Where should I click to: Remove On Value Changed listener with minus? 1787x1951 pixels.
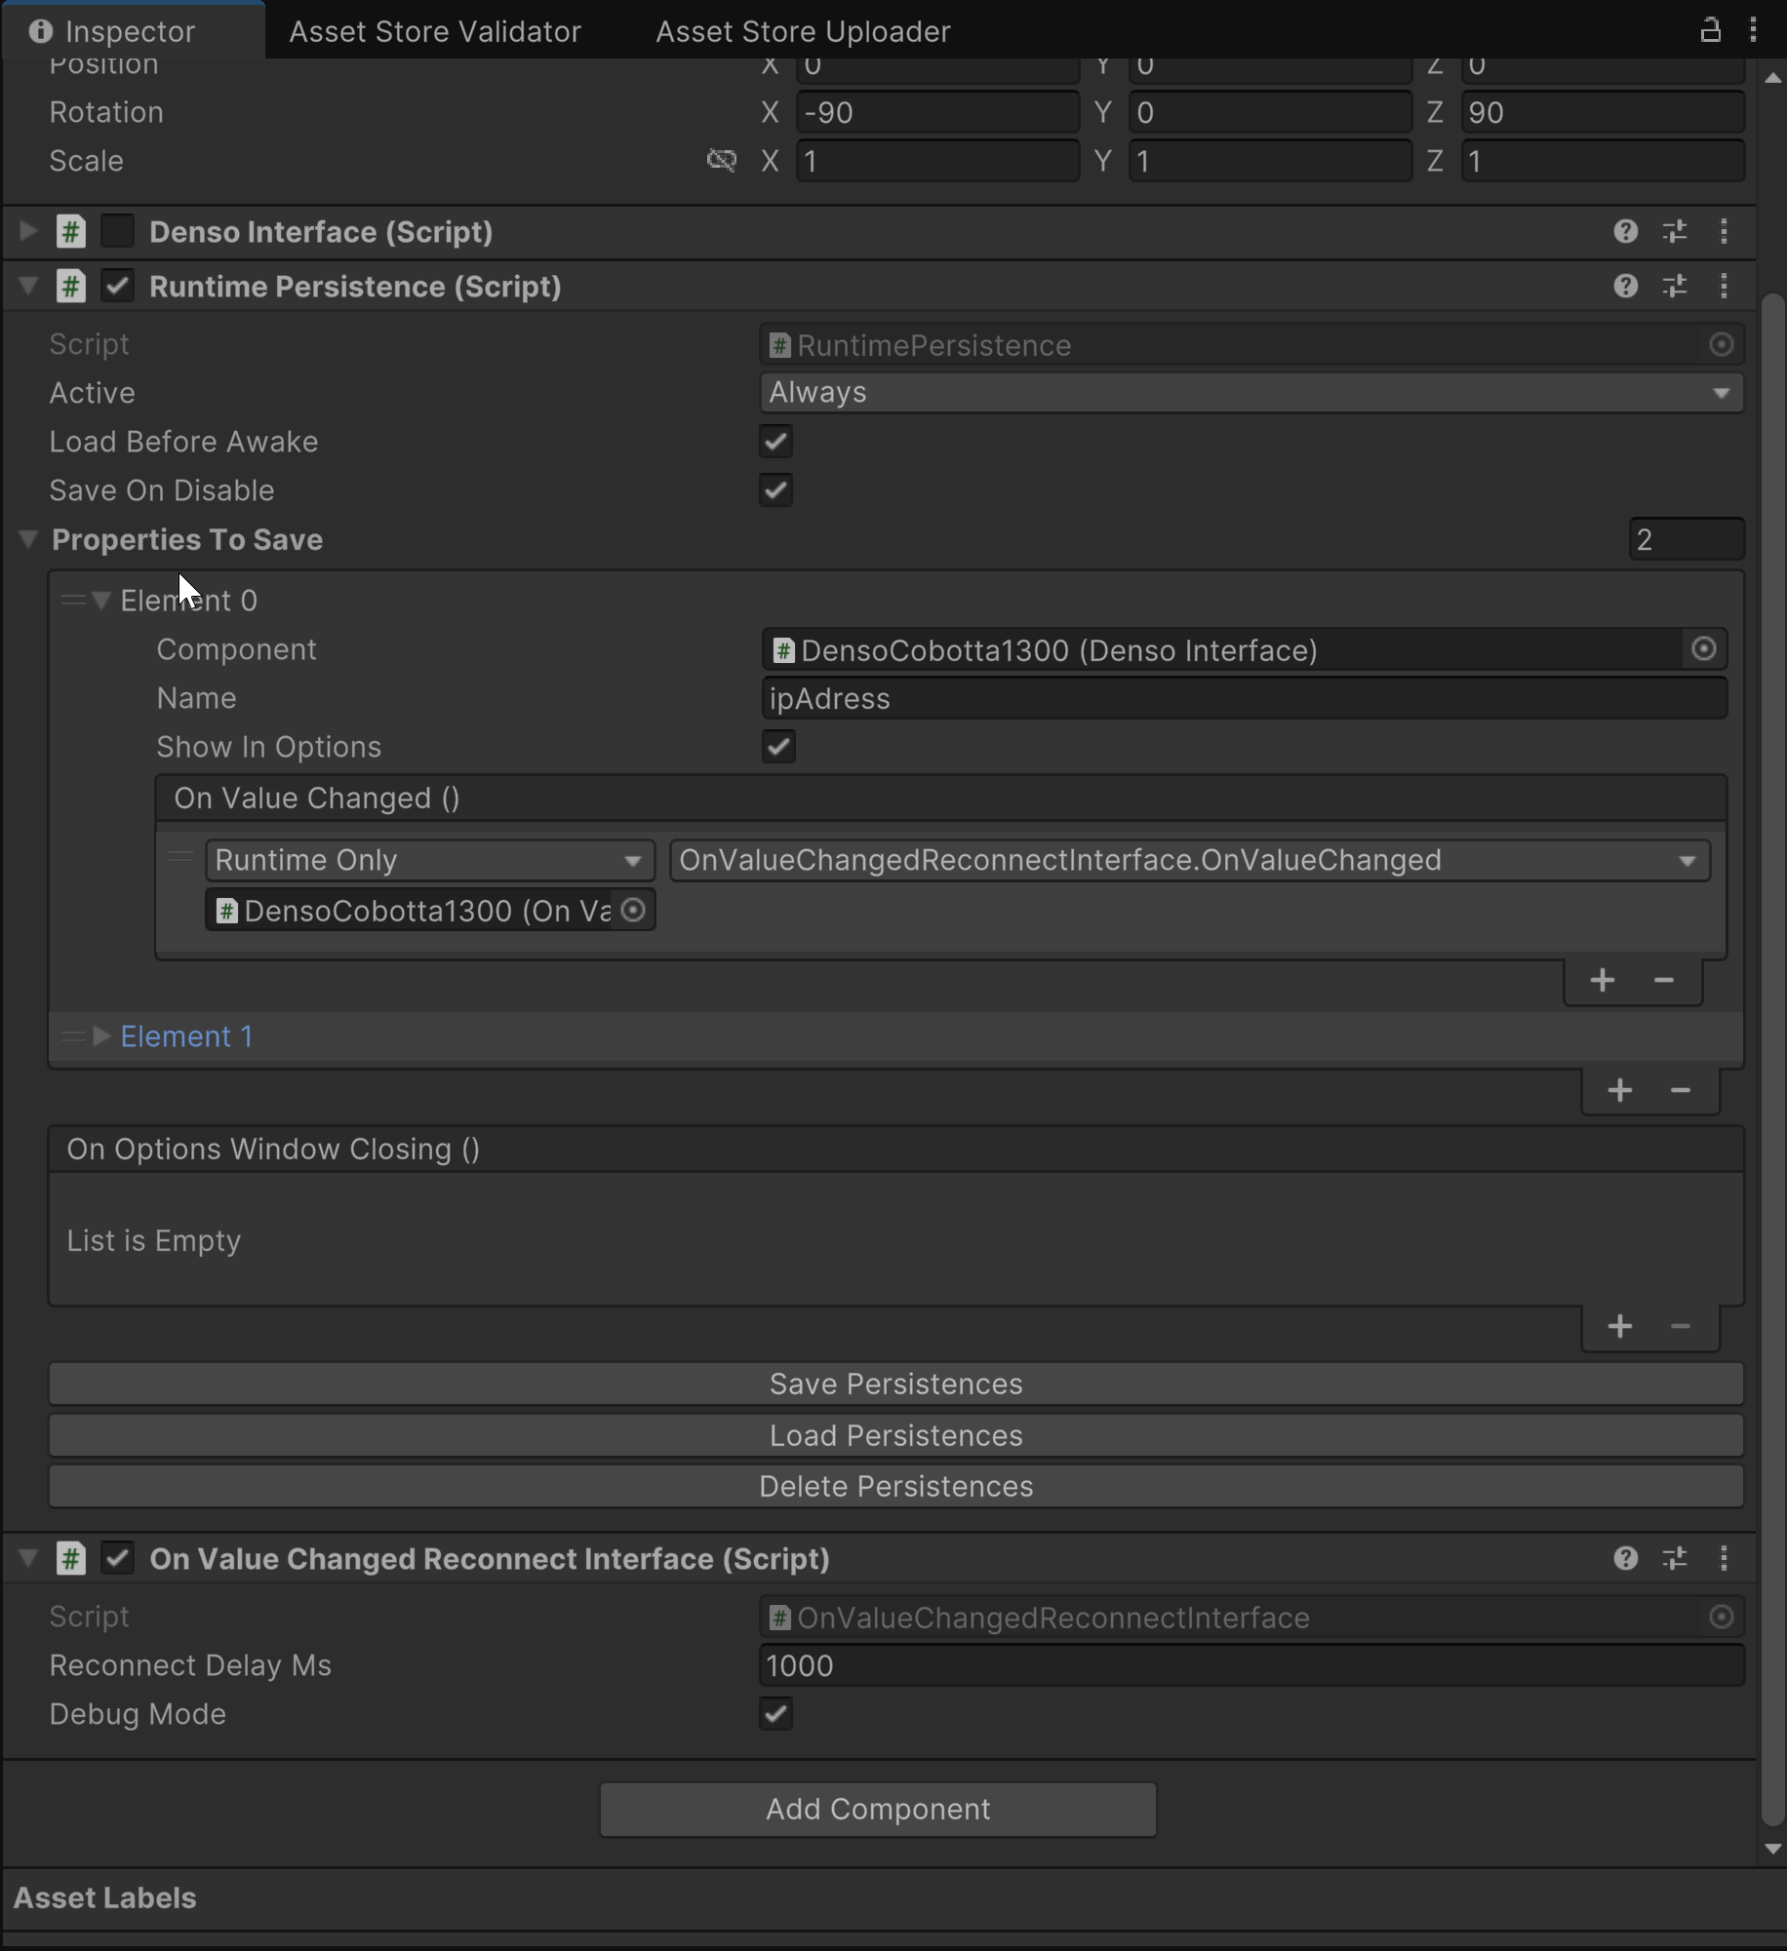[x=1664, y=980]
